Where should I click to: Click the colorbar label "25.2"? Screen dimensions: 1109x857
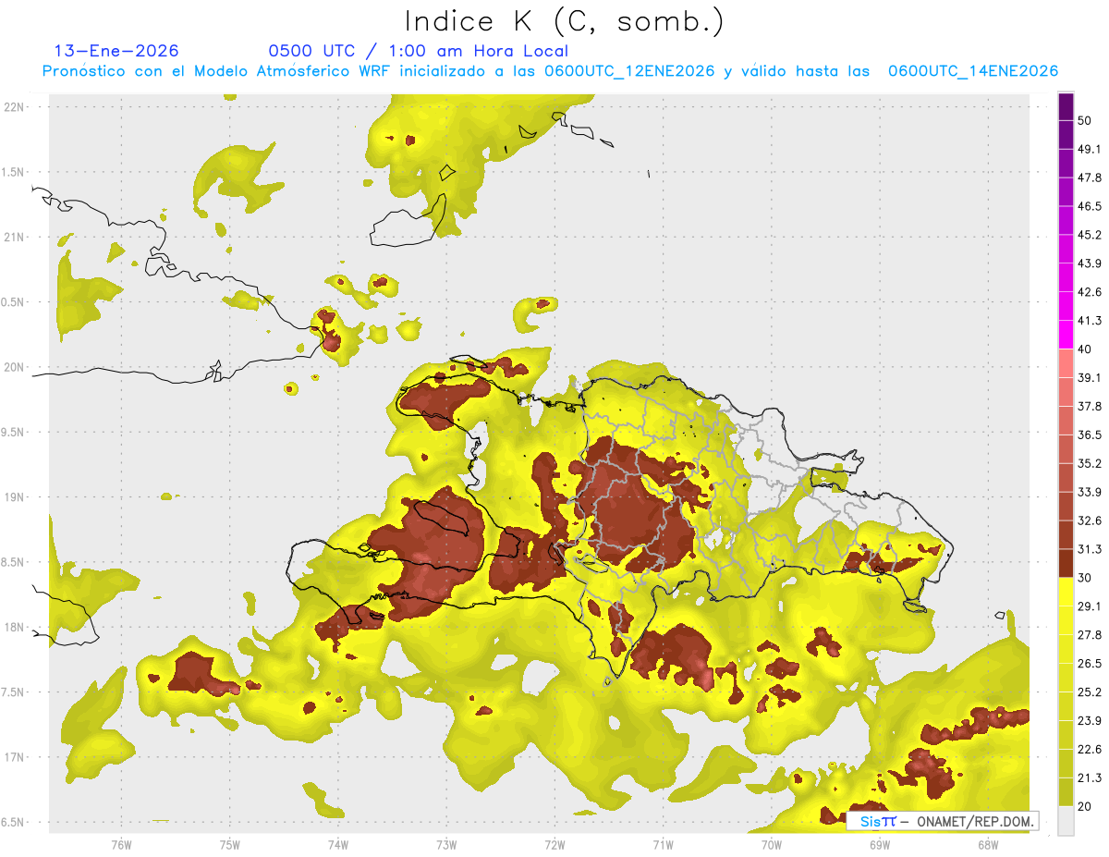point(1089,692)
